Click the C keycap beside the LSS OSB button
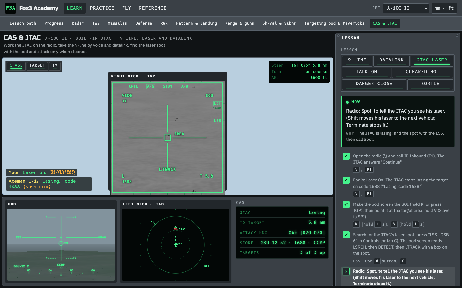 pyautogui.click(x=403, y=261)
